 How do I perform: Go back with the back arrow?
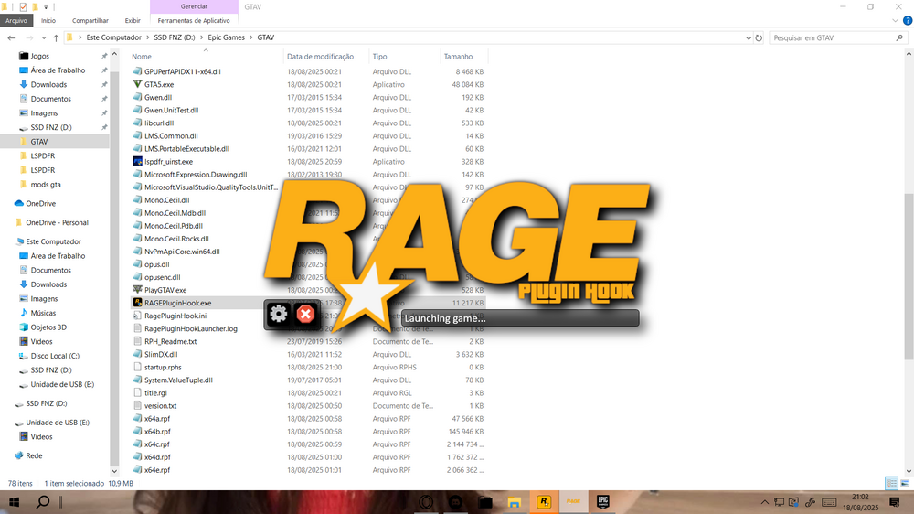pyautogui.click(x=11, y=37)
